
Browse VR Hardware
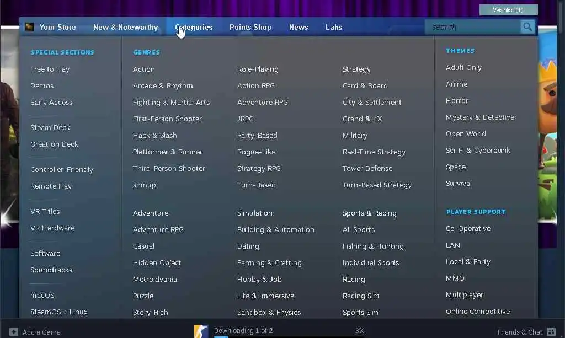click(52, 228)
